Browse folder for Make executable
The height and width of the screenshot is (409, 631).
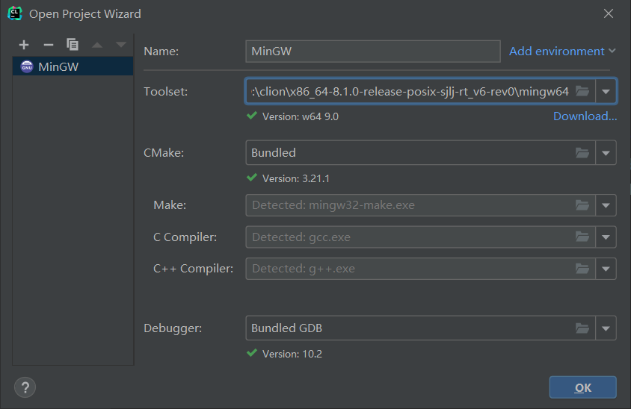point(582,205)
